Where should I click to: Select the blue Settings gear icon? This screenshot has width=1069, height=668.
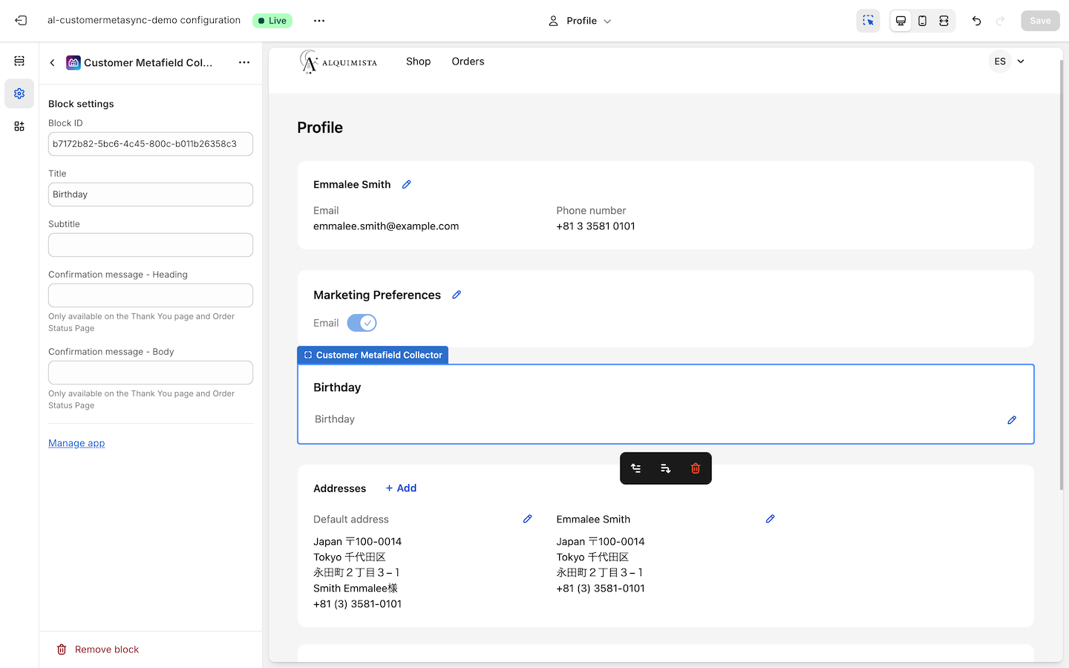(x=19, y=94)
